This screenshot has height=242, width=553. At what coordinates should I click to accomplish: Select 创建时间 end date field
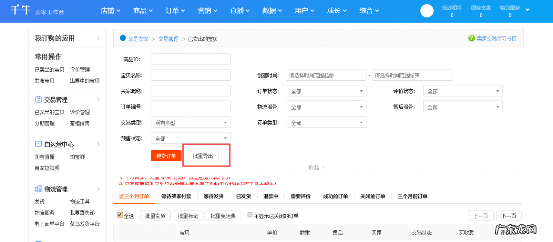[413, 75]
